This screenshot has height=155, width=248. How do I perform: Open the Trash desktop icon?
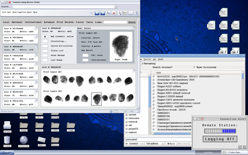tap(7, 141)
